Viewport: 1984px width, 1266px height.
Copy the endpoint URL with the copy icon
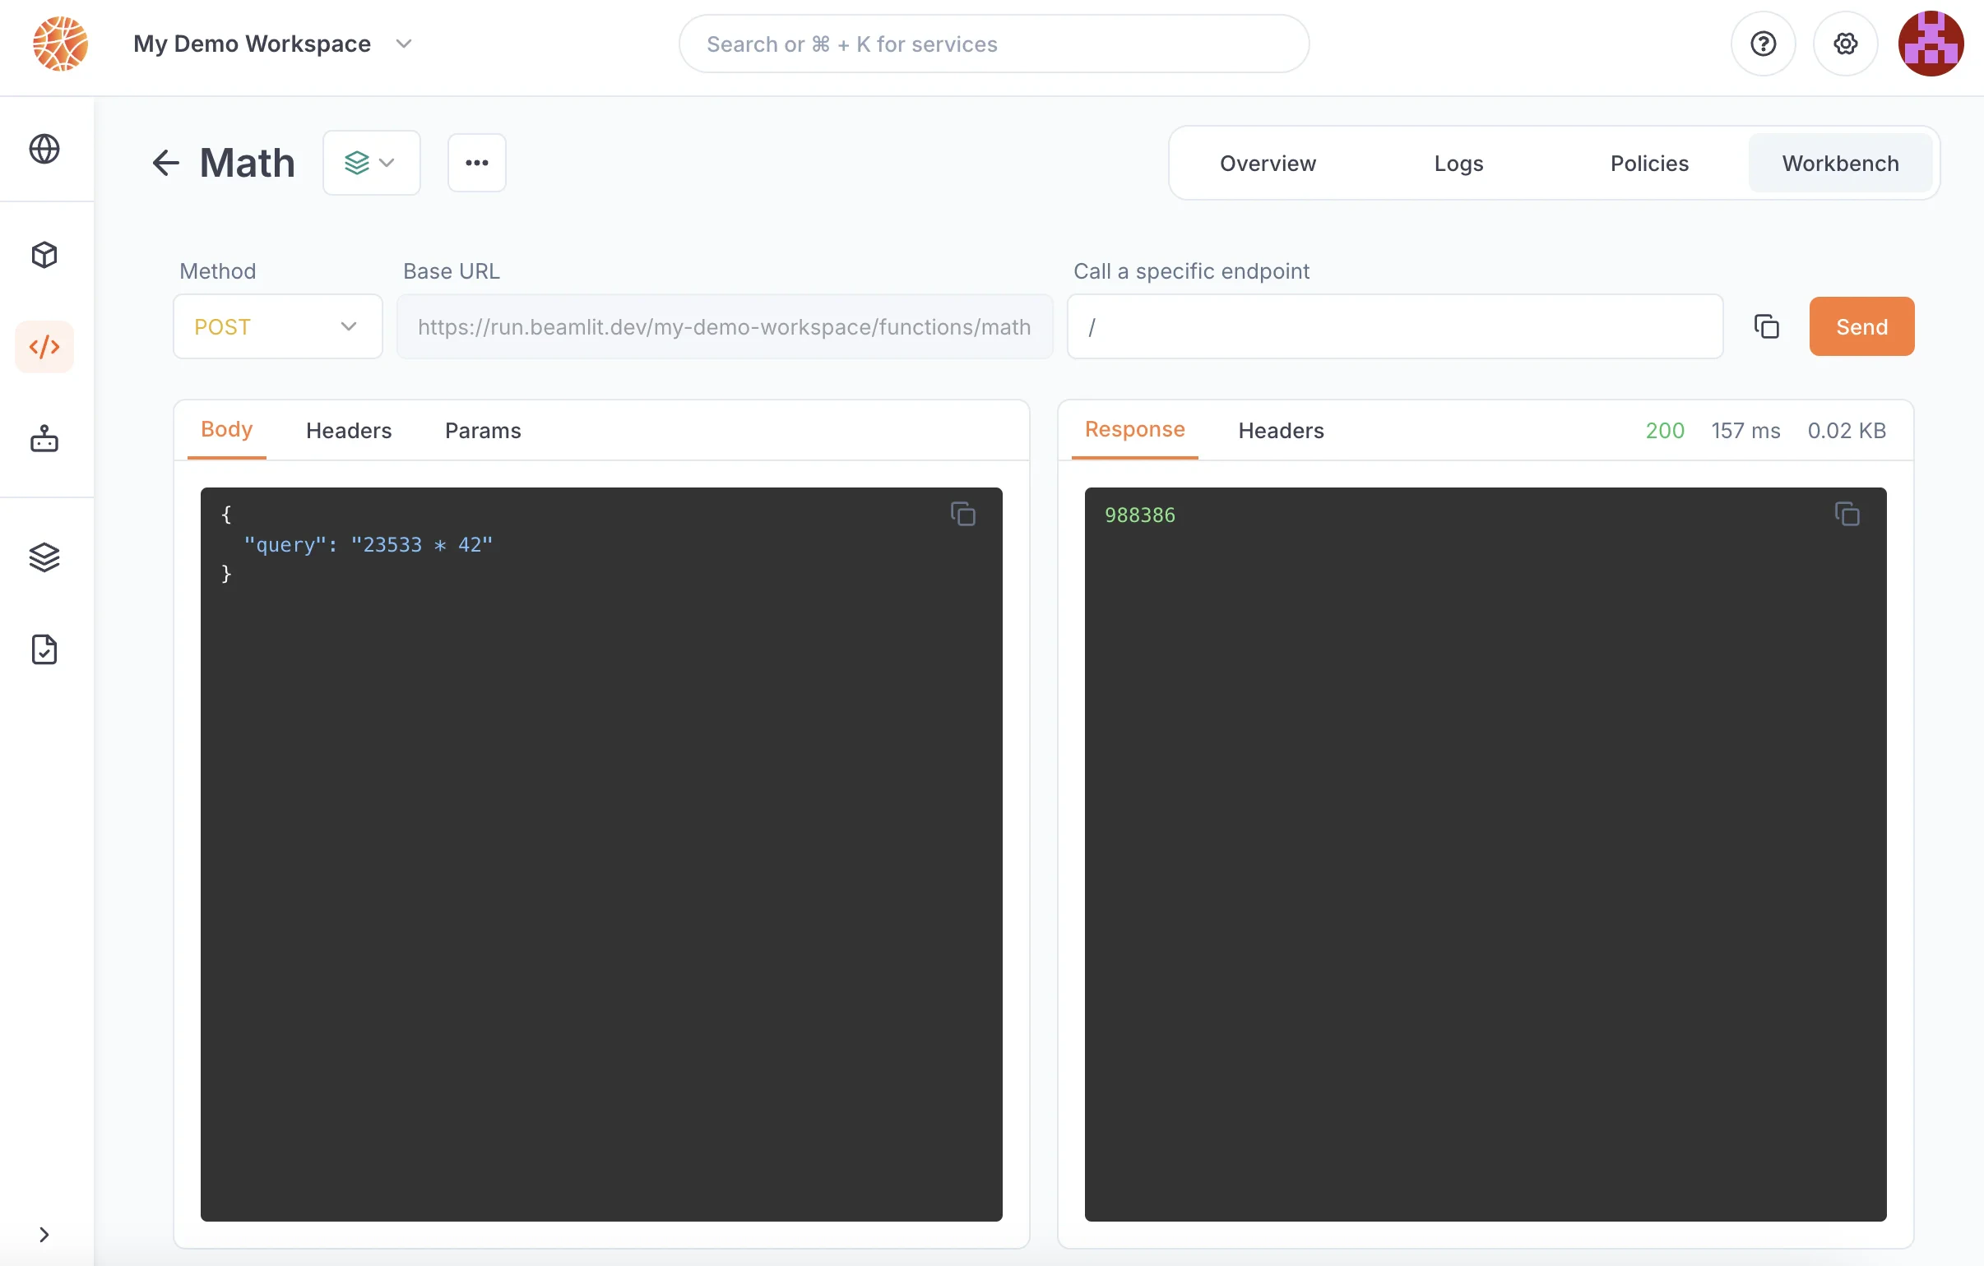(1767, 327)
